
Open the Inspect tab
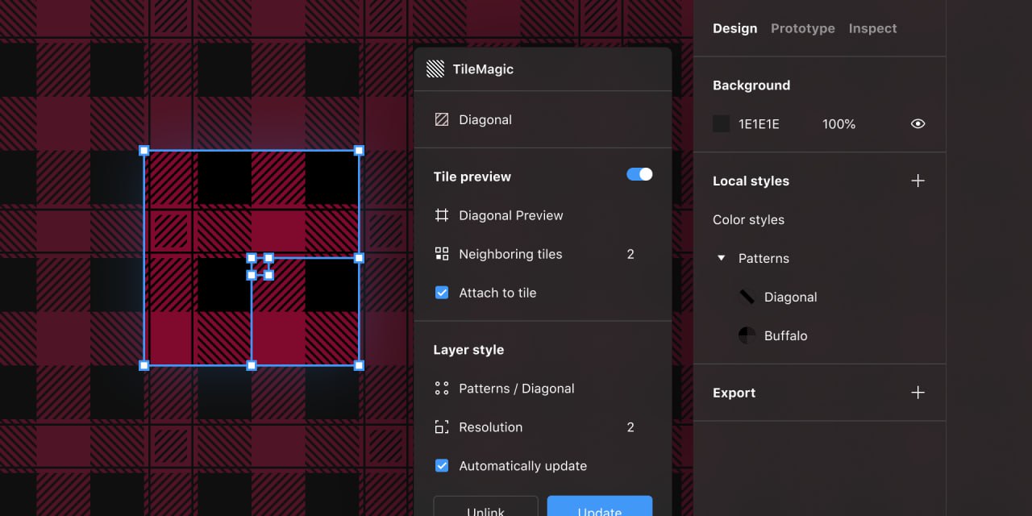pyautogui.click(x=872, y=28)
